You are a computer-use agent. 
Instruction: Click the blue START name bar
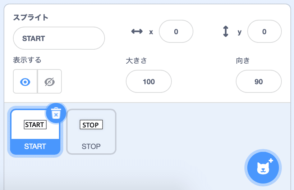[35, 146]
